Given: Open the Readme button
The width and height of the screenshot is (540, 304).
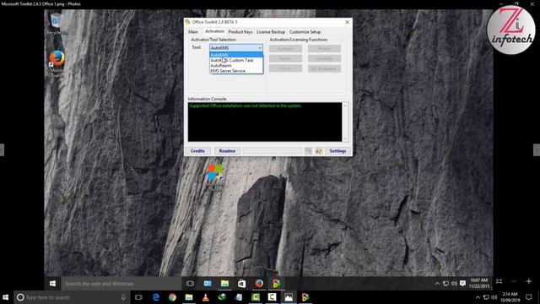Looking at the screenshot, I should point(227,151).
